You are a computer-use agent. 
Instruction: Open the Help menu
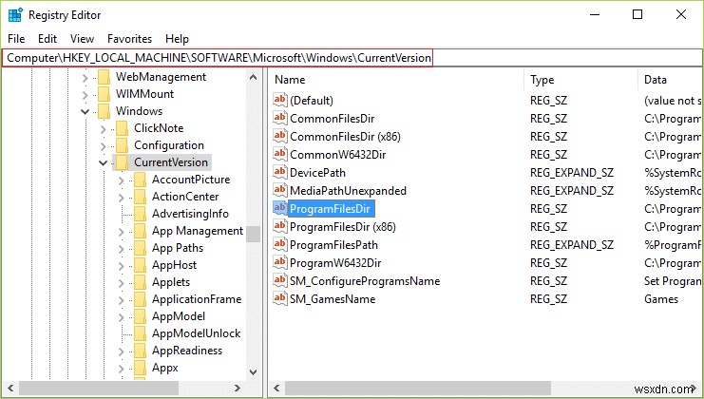(177, 39)
